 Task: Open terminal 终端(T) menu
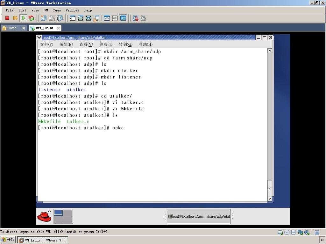[106, 44]
